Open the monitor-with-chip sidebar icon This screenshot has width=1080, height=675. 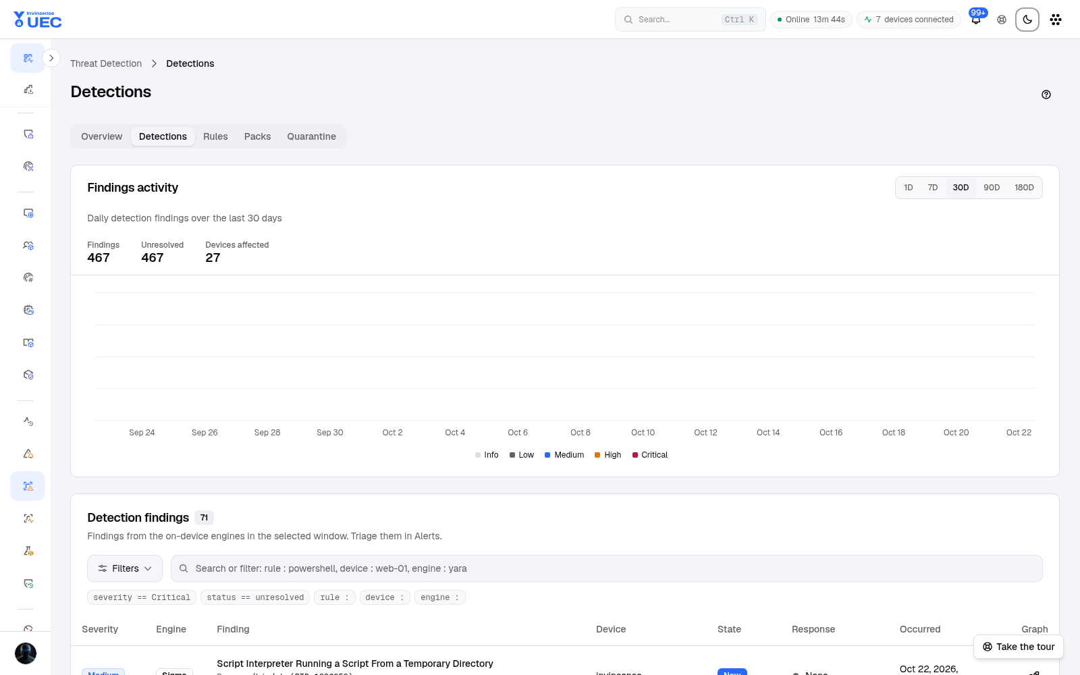[x=28, y=213]
